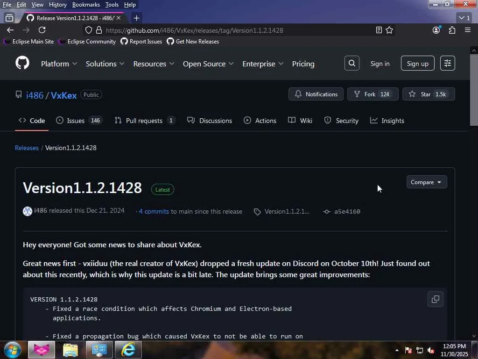Show site security padlock info
This screenshot has width=478, height=359.
pyautogui.click(x=99, y=30)
